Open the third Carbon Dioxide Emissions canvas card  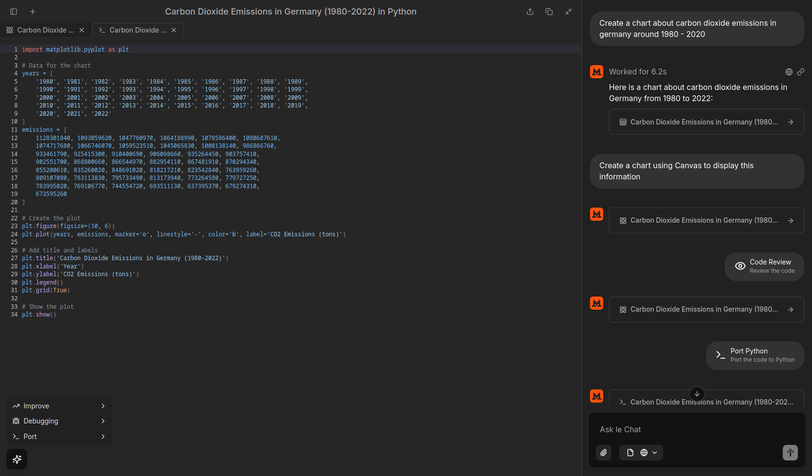706,310
